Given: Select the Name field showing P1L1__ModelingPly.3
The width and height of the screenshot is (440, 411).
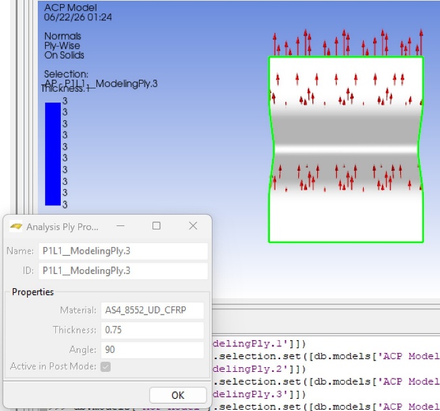Looking at the screenshot, I should [x=123, y=251].
